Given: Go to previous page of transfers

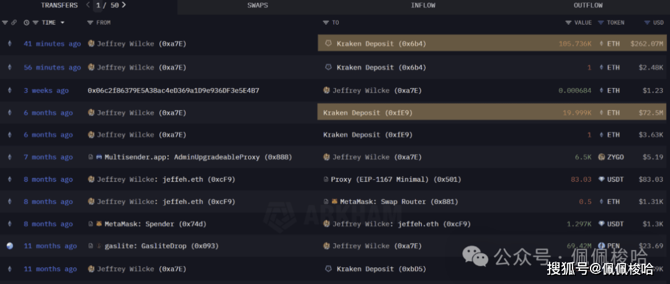Looking at the screenshot, I should pyautogui.click(x=87, y=5).
